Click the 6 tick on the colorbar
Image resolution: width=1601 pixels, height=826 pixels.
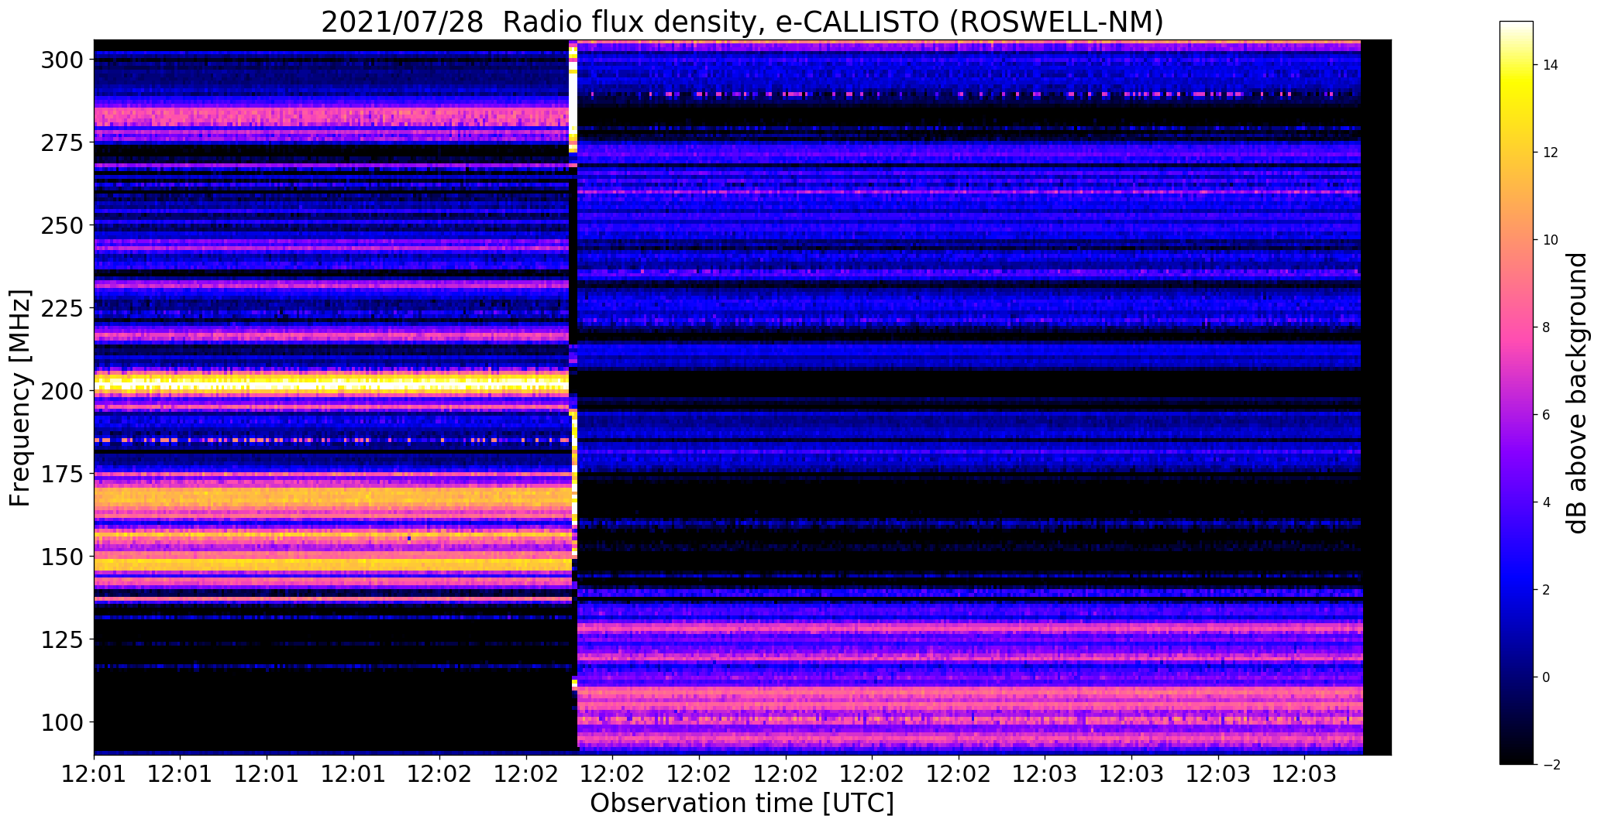(1547, 415)
